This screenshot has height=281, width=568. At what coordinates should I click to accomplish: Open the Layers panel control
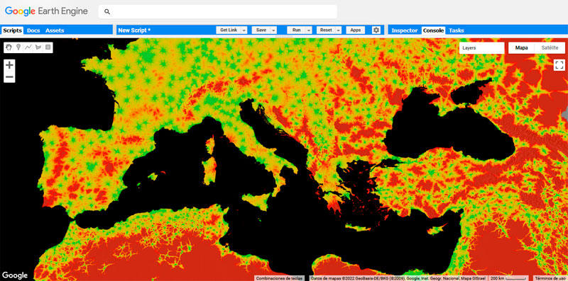(482, 48)
